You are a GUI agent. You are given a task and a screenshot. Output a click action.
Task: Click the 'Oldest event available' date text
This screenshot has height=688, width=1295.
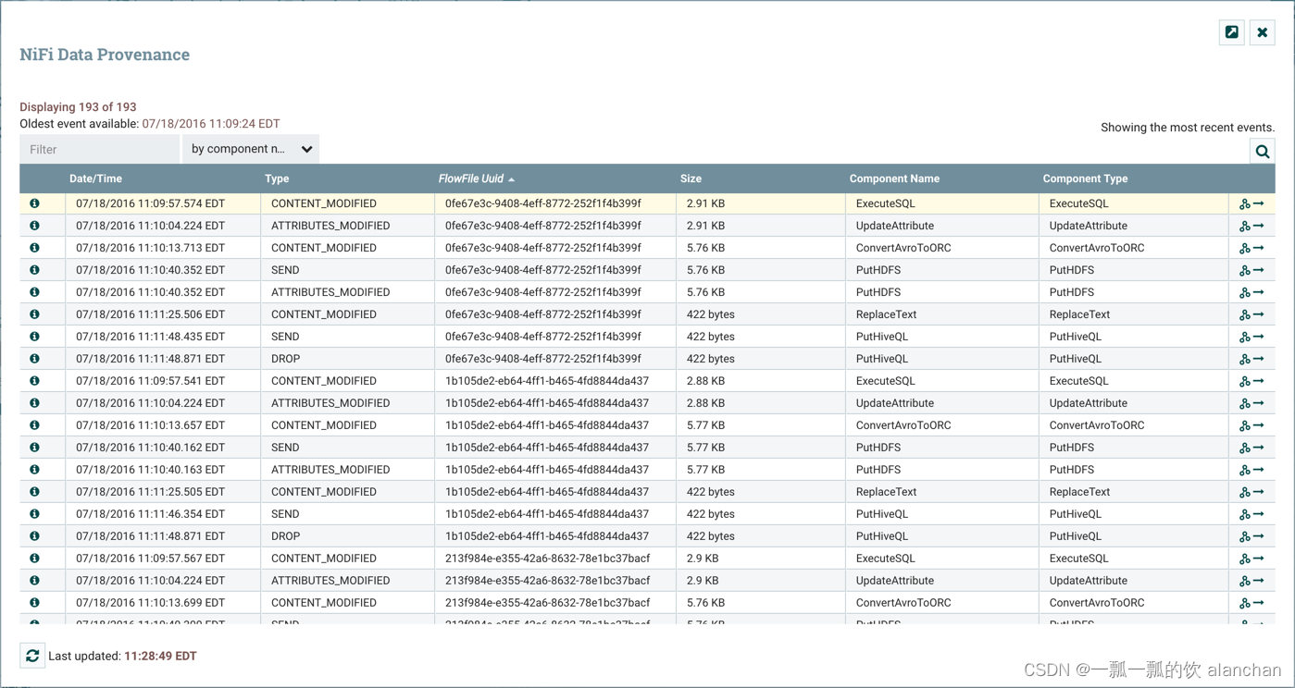(210, 123)
